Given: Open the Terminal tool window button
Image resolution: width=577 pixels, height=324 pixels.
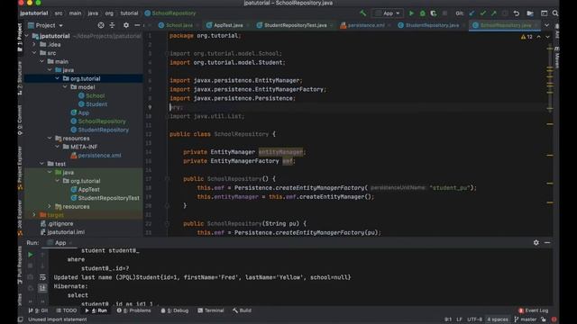Looking at the screenshot, I should click(210, 310).
